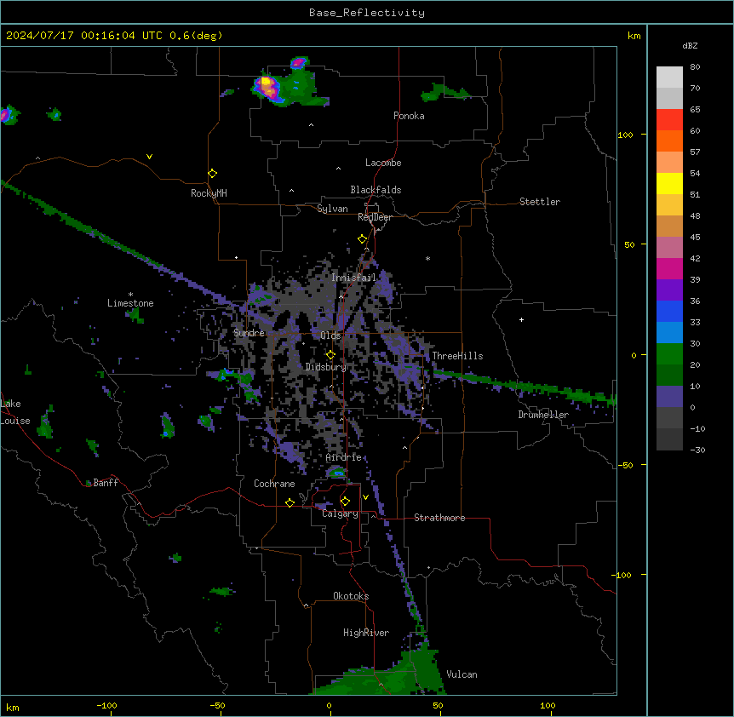Select the slate blue 0-10 dBZ swatch
Screen dimensions: 734x717
(669, 397)
